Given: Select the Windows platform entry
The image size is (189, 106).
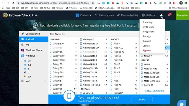Looking at the screenshot, I should pos(34,56).
